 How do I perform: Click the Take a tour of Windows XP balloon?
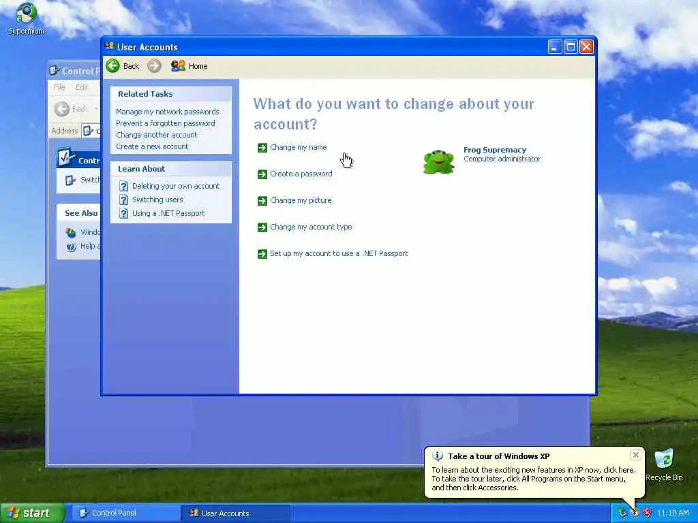pos(534,472)
